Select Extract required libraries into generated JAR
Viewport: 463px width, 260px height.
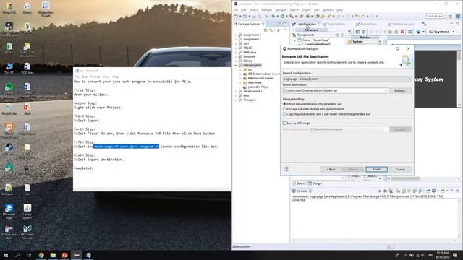(x=313, y=104)
